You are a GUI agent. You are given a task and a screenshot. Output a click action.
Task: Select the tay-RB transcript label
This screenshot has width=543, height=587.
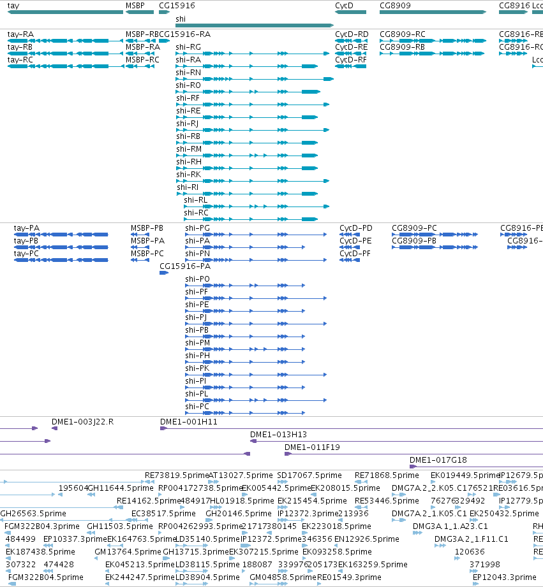[20, 47]
